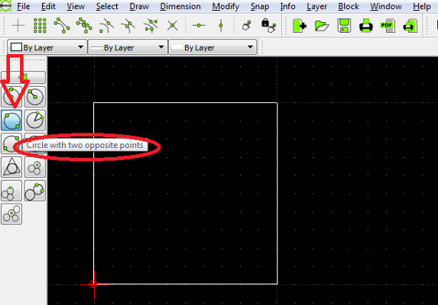Open the Edit menu
The image size is (438, 305).
[48, 6]
